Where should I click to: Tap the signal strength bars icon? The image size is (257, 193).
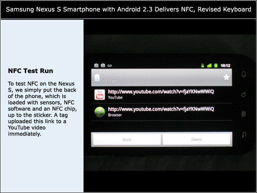(x=209, y=66)
